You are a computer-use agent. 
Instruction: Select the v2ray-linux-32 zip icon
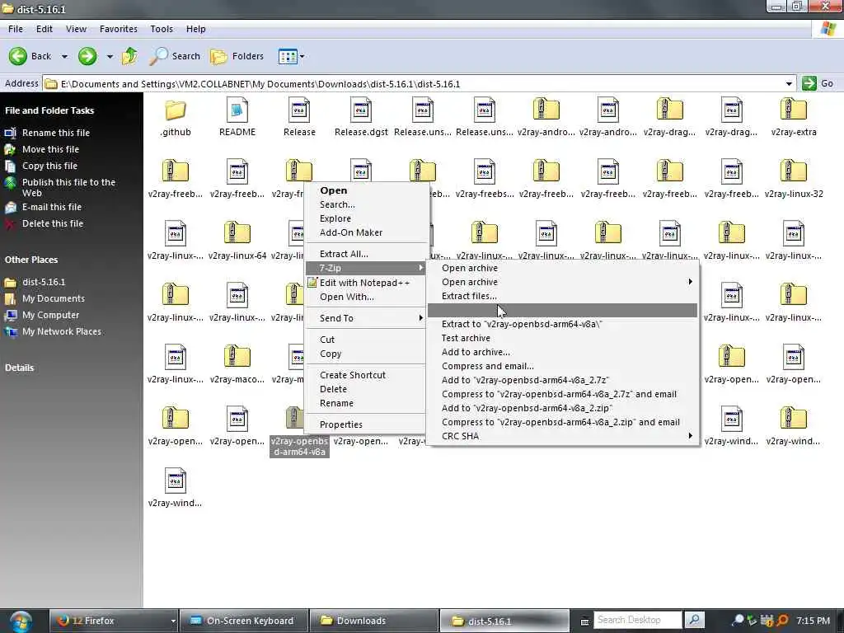coord(794,171)
